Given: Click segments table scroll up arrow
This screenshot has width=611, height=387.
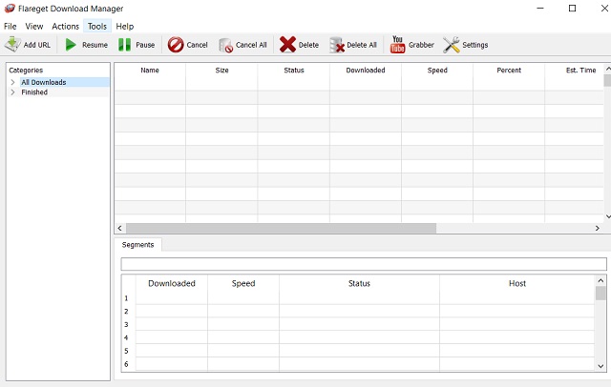Looking at the screenshot, I should pos(600,280).
